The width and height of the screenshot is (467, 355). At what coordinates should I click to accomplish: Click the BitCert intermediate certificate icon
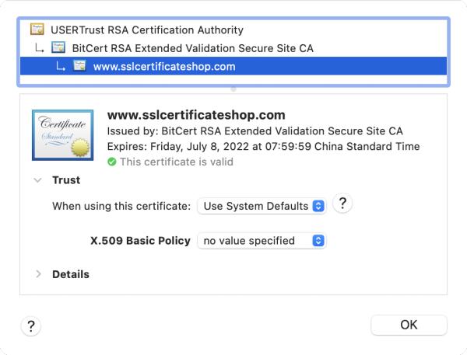[x=58, y=48]
